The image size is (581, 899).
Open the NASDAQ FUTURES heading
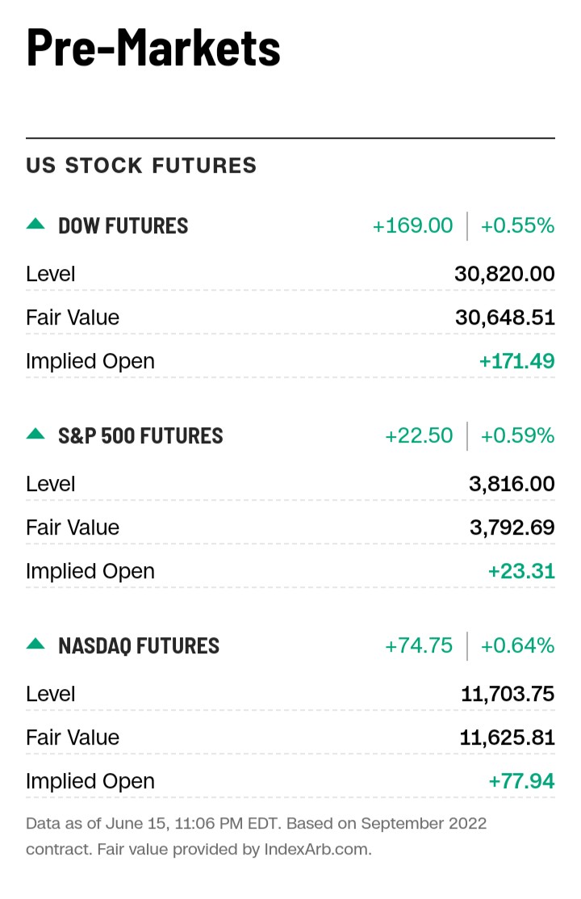(139, 646)
